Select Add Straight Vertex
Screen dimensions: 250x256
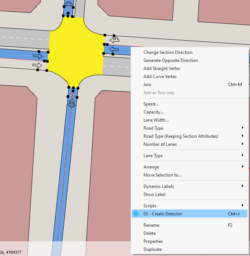162,68
